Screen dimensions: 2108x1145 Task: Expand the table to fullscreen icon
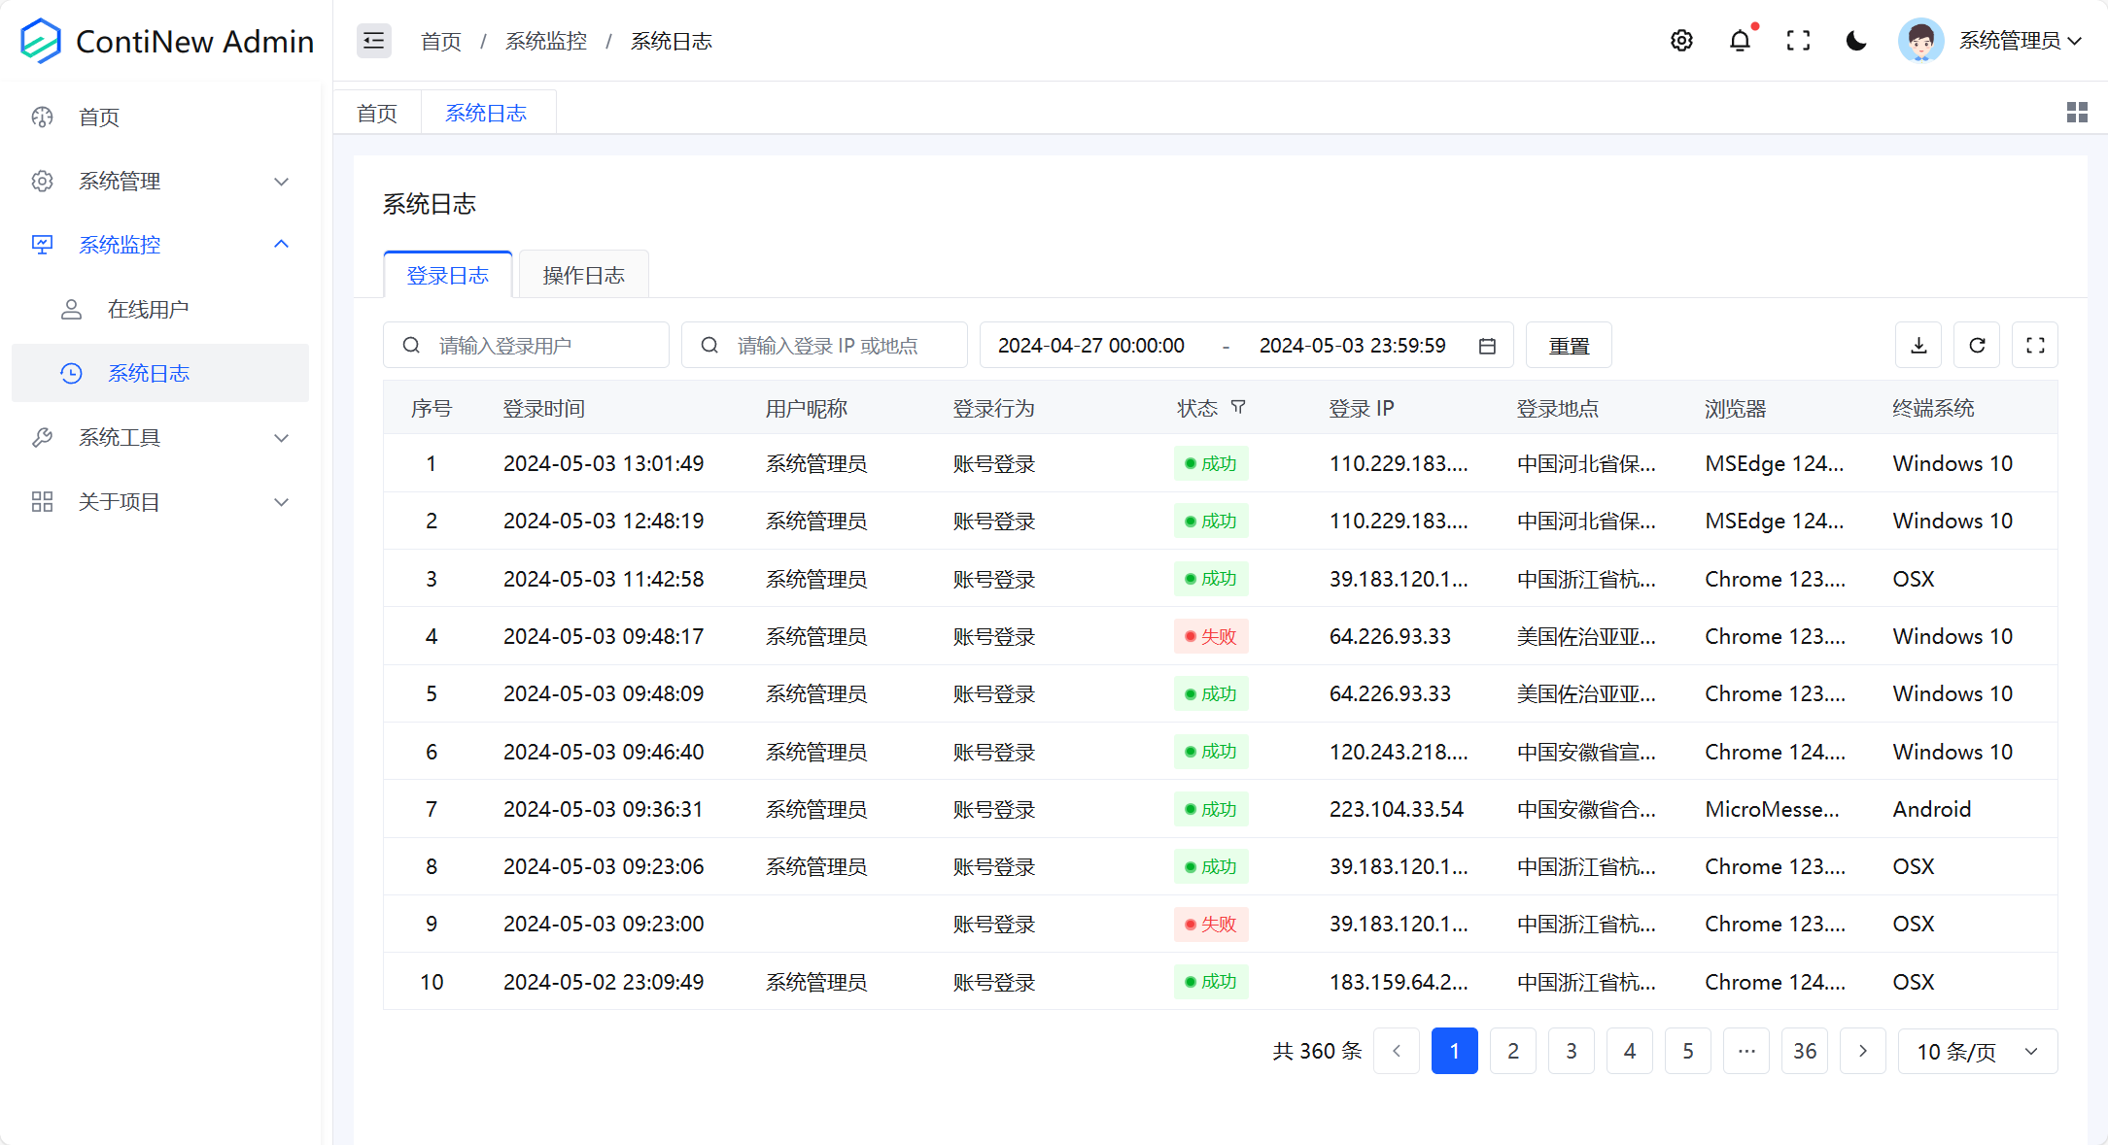[x=2034, y=345]
